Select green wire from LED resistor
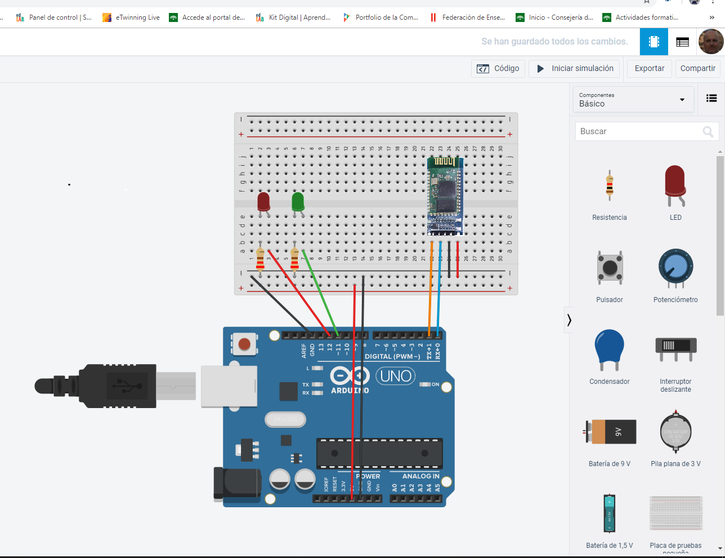 click(x=320, y=293)
